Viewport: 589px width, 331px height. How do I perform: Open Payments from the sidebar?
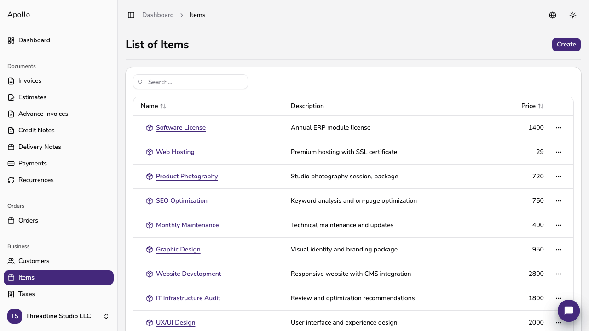[x=58, y=164]
